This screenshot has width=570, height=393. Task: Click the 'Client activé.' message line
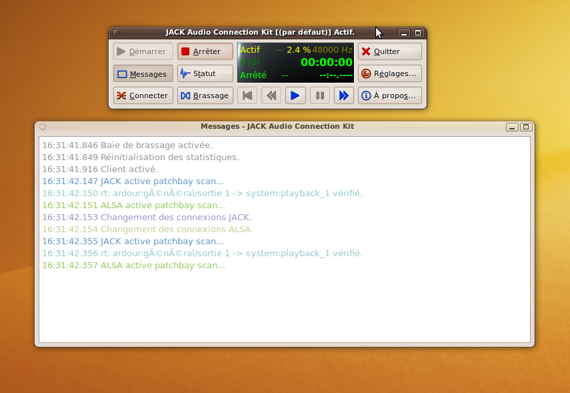pos(100,169)
